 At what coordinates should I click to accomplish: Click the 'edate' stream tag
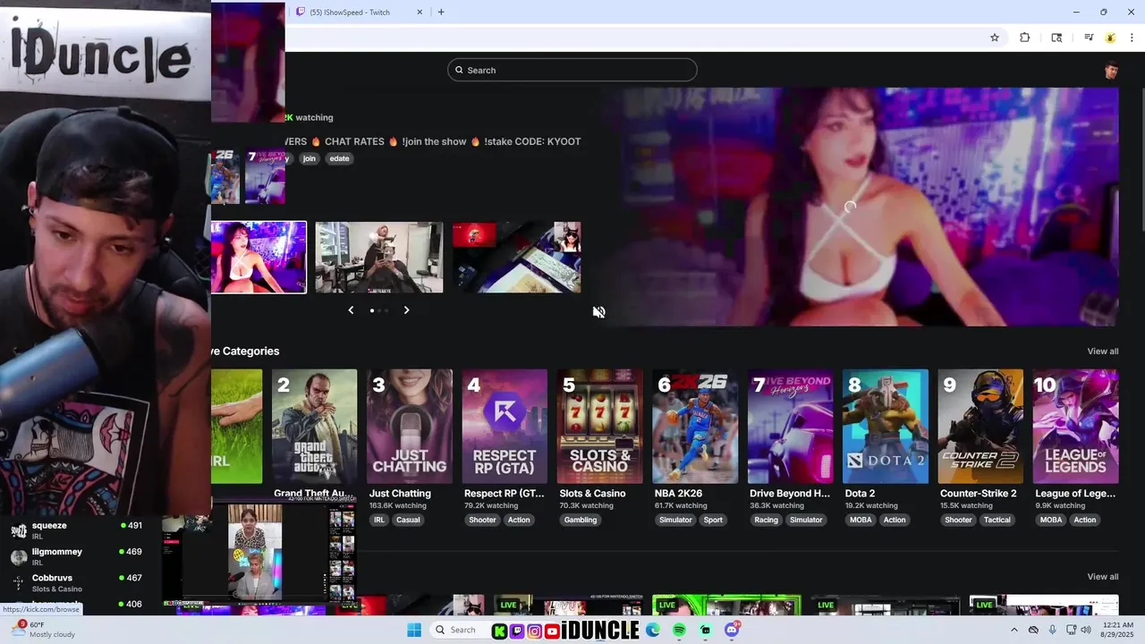point(339,158)
